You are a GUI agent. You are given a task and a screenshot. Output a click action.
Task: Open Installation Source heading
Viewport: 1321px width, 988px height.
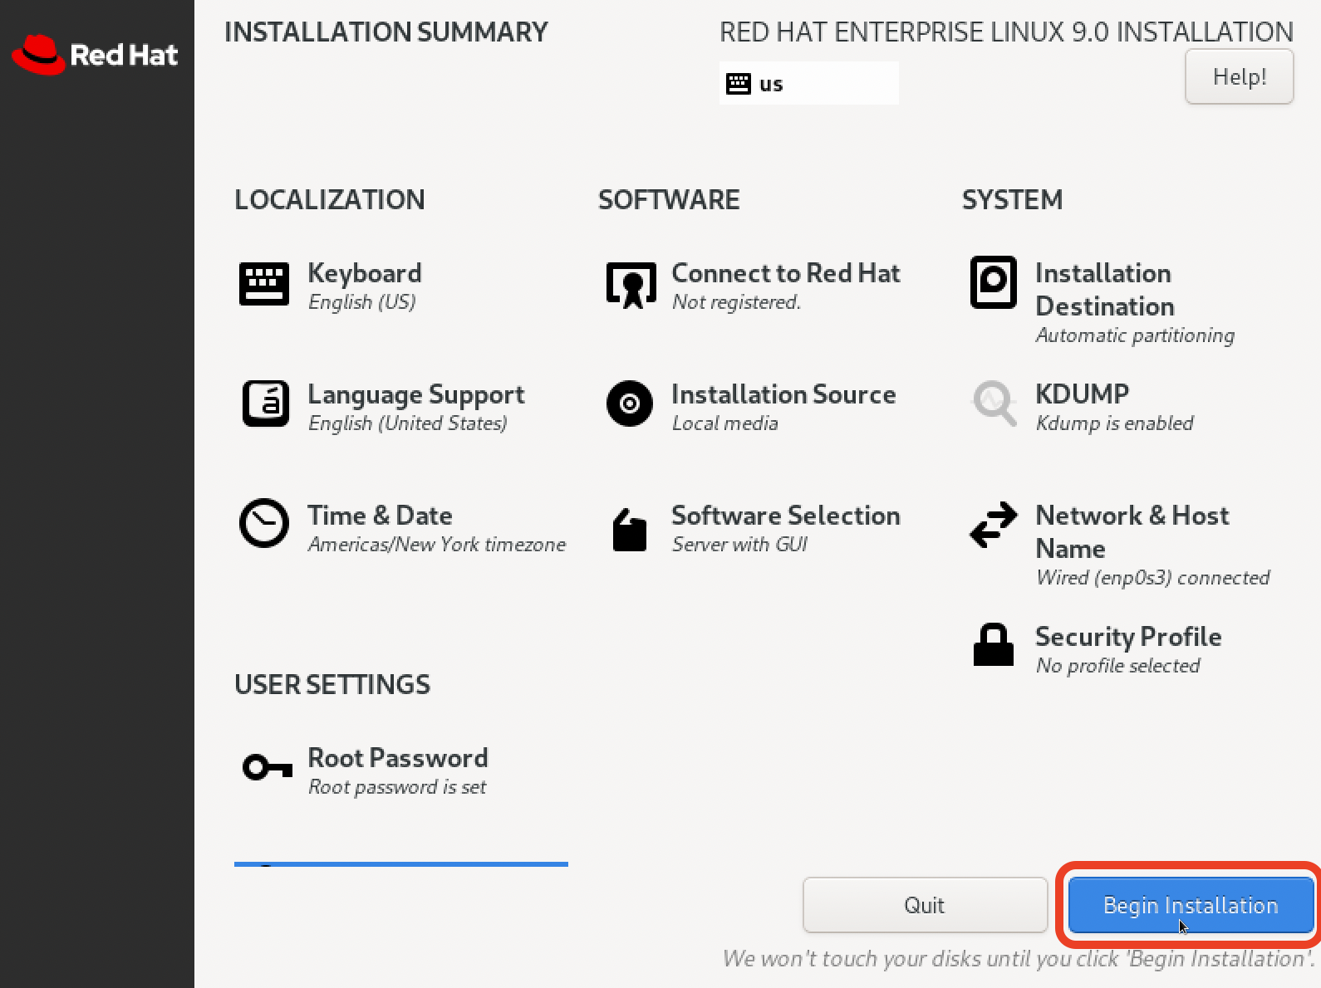[x=783, y=394]
